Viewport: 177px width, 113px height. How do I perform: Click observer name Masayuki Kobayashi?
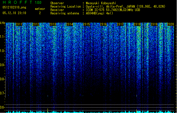pos(101,3)
